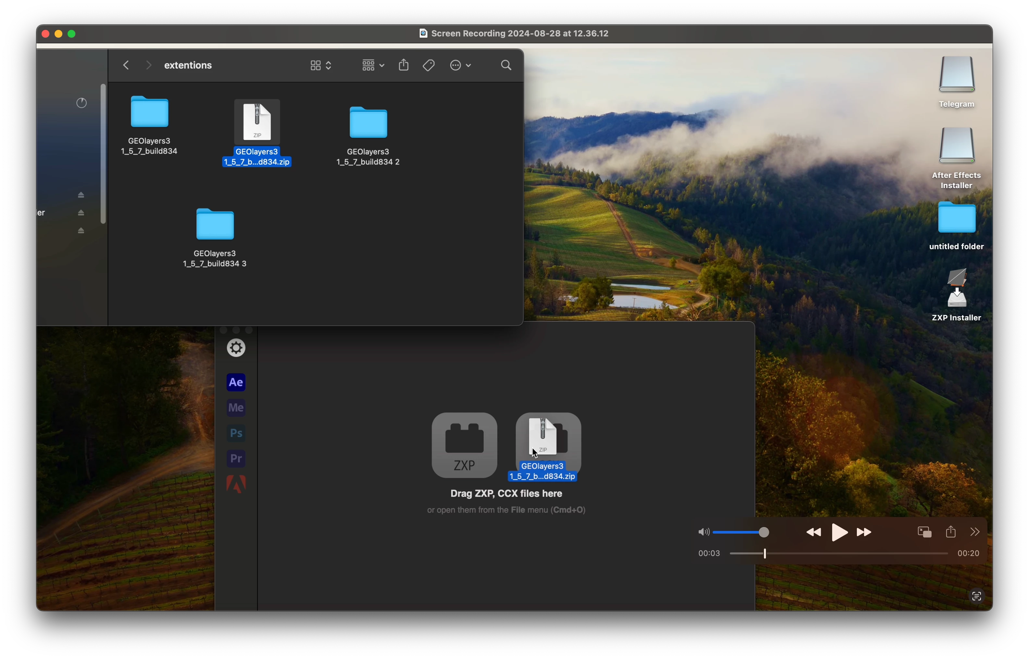
Task: Play the screen recording
Action: (839, 533)
